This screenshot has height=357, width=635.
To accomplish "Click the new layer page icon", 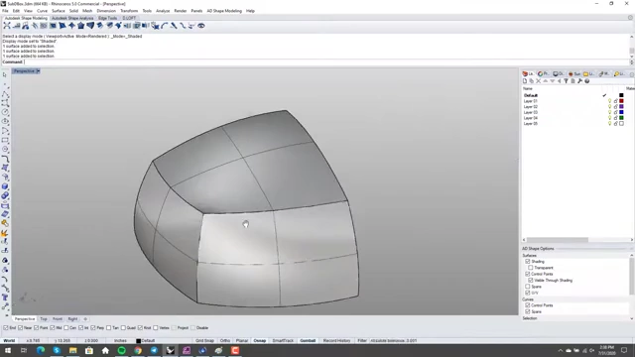I will click(x=525, y=81).
